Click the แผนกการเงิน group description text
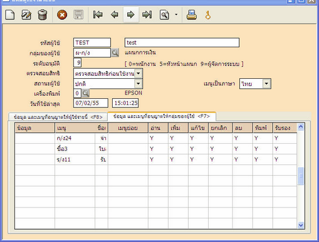319x242 pixels. 140,53
